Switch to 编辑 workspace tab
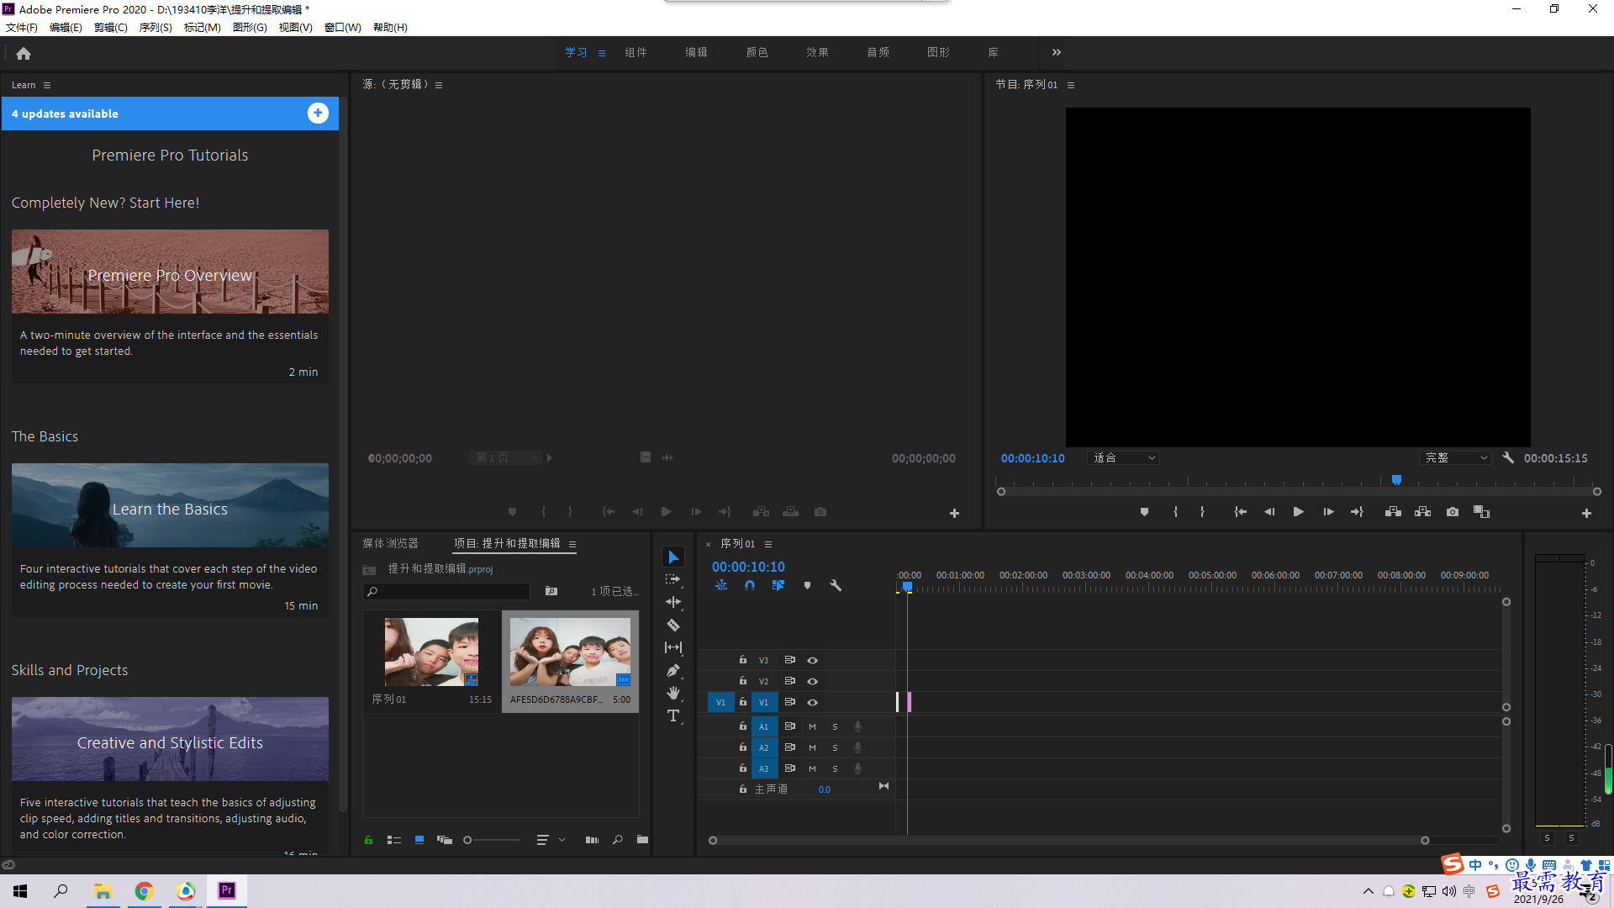This screenshot has height=908, width=1614. [x=696, y=52]
